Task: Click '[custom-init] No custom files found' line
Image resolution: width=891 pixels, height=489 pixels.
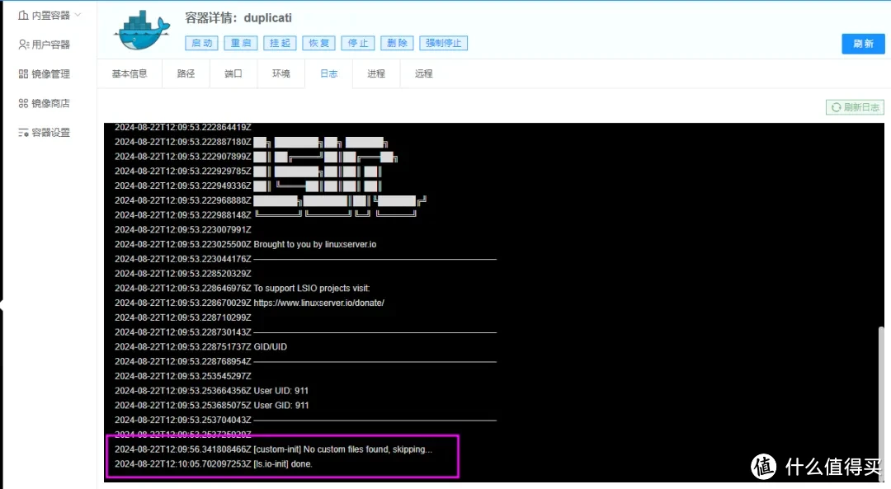Action: point(273,449)
